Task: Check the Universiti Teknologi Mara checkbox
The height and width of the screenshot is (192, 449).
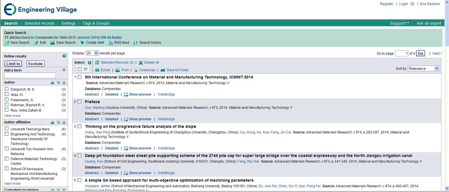Action: point(7,129)
